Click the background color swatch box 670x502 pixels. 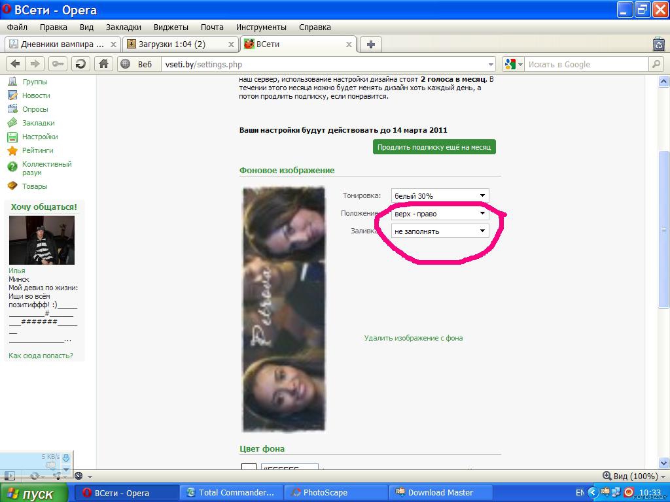point(249,468)
